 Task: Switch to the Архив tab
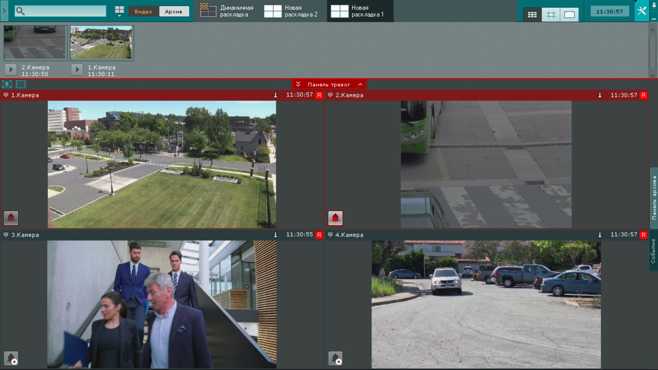173,11
